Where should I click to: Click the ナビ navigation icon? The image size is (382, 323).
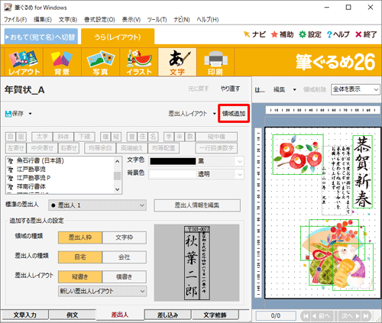pos(254,34)
